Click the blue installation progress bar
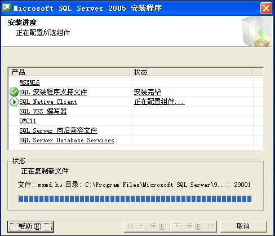Screen dimensions: 275x236 point(136,199)
